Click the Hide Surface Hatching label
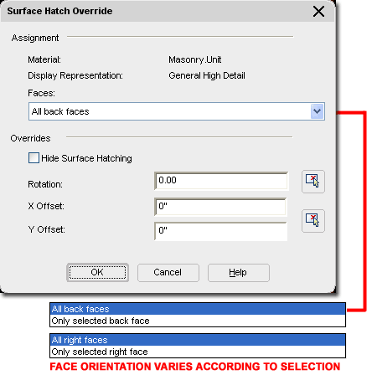This screenshot has width=377, height=375. [x=86, y=158]
